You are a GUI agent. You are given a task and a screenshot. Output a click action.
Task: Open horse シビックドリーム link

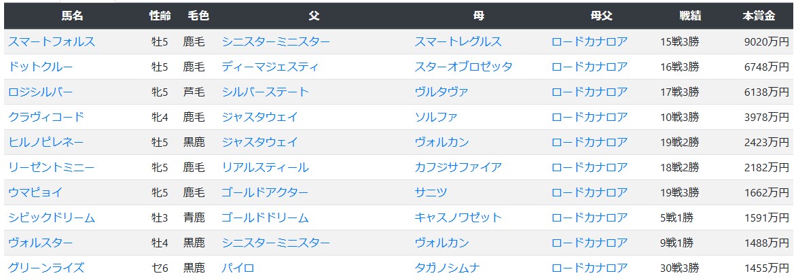51,218
